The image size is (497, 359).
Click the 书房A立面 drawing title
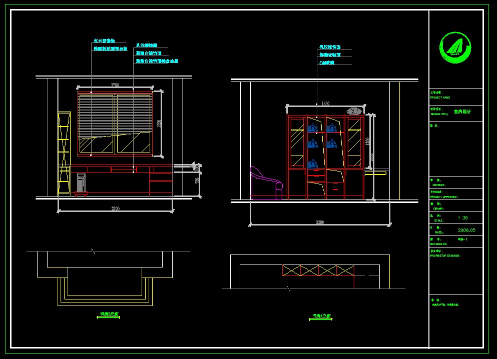[x=321, y=316]
